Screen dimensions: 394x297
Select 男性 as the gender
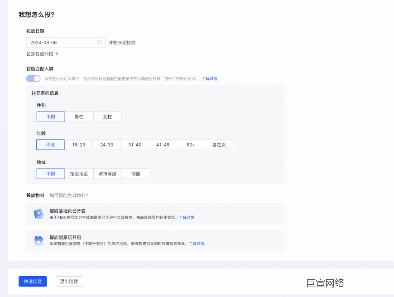[x=79, y=116]
